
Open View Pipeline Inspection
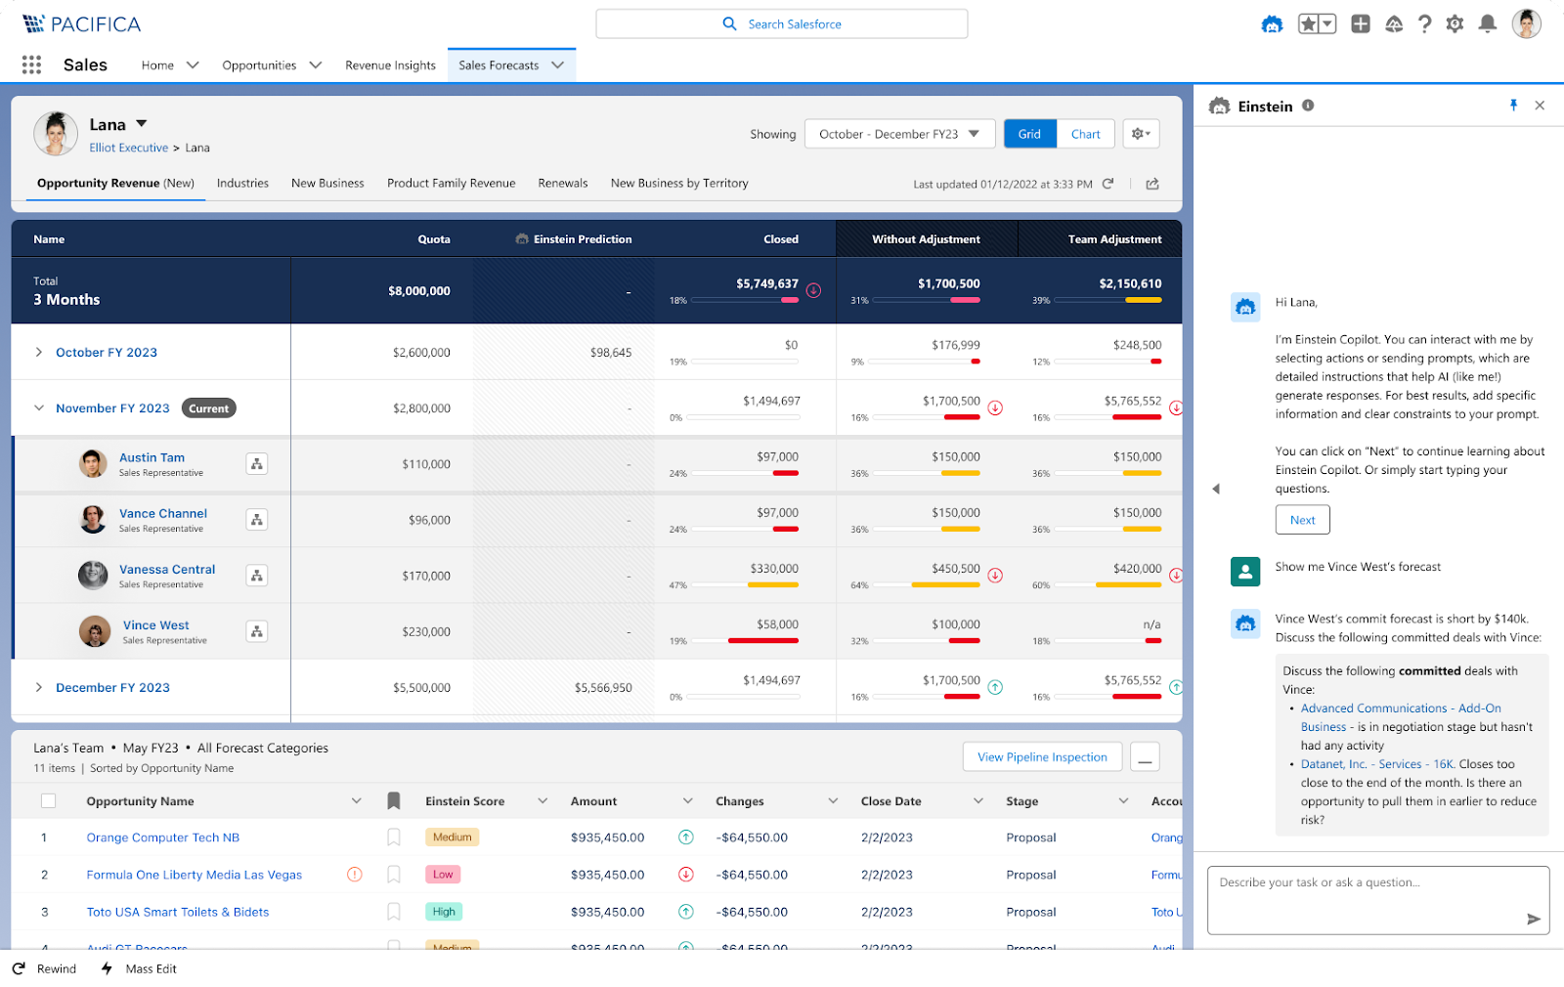point(1042,757)
